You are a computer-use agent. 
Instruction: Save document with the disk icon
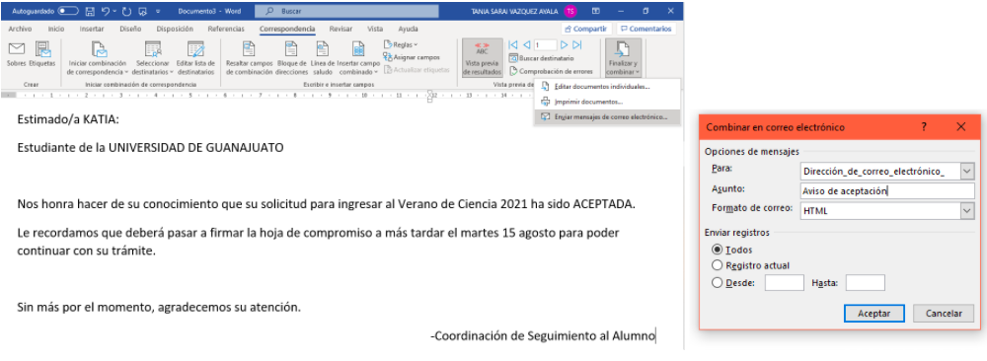pyautogui.click(x=90, y=11)
